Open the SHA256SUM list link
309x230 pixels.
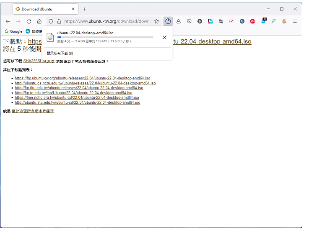point(39,61)
